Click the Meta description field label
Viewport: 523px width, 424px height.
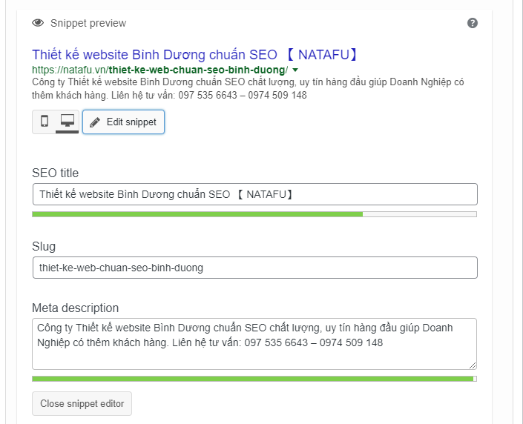[75, 308]
